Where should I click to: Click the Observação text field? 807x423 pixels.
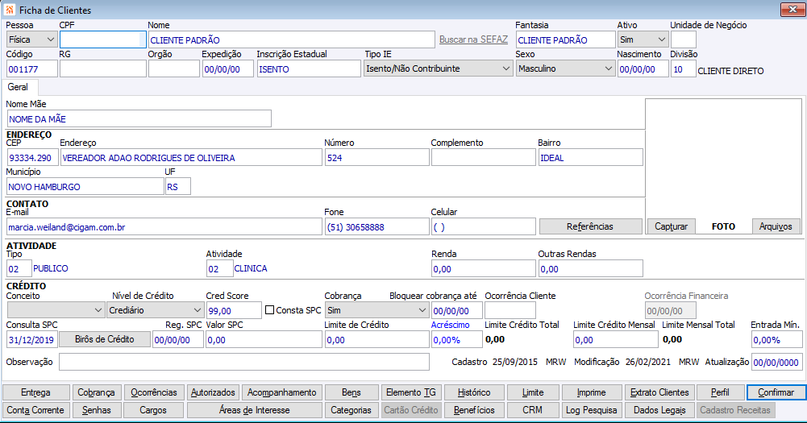(x=243, y=362)
